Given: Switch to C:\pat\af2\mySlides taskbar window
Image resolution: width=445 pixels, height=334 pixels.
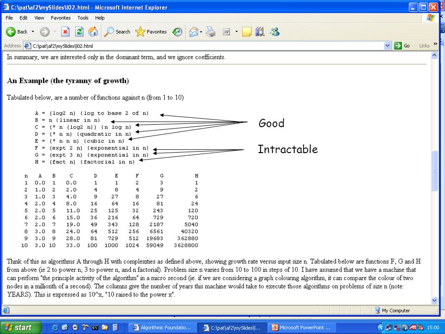Looking at the screenshot, I should point(232,328).
